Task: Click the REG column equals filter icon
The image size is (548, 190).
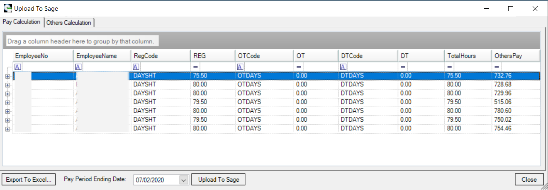Action: pos(196,67)
